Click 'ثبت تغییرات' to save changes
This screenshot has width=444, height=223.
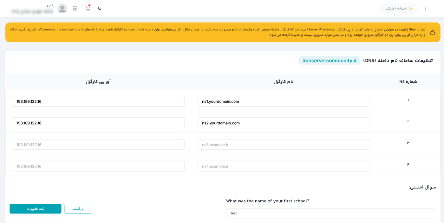pyautogui.click(x=36, y=209)
